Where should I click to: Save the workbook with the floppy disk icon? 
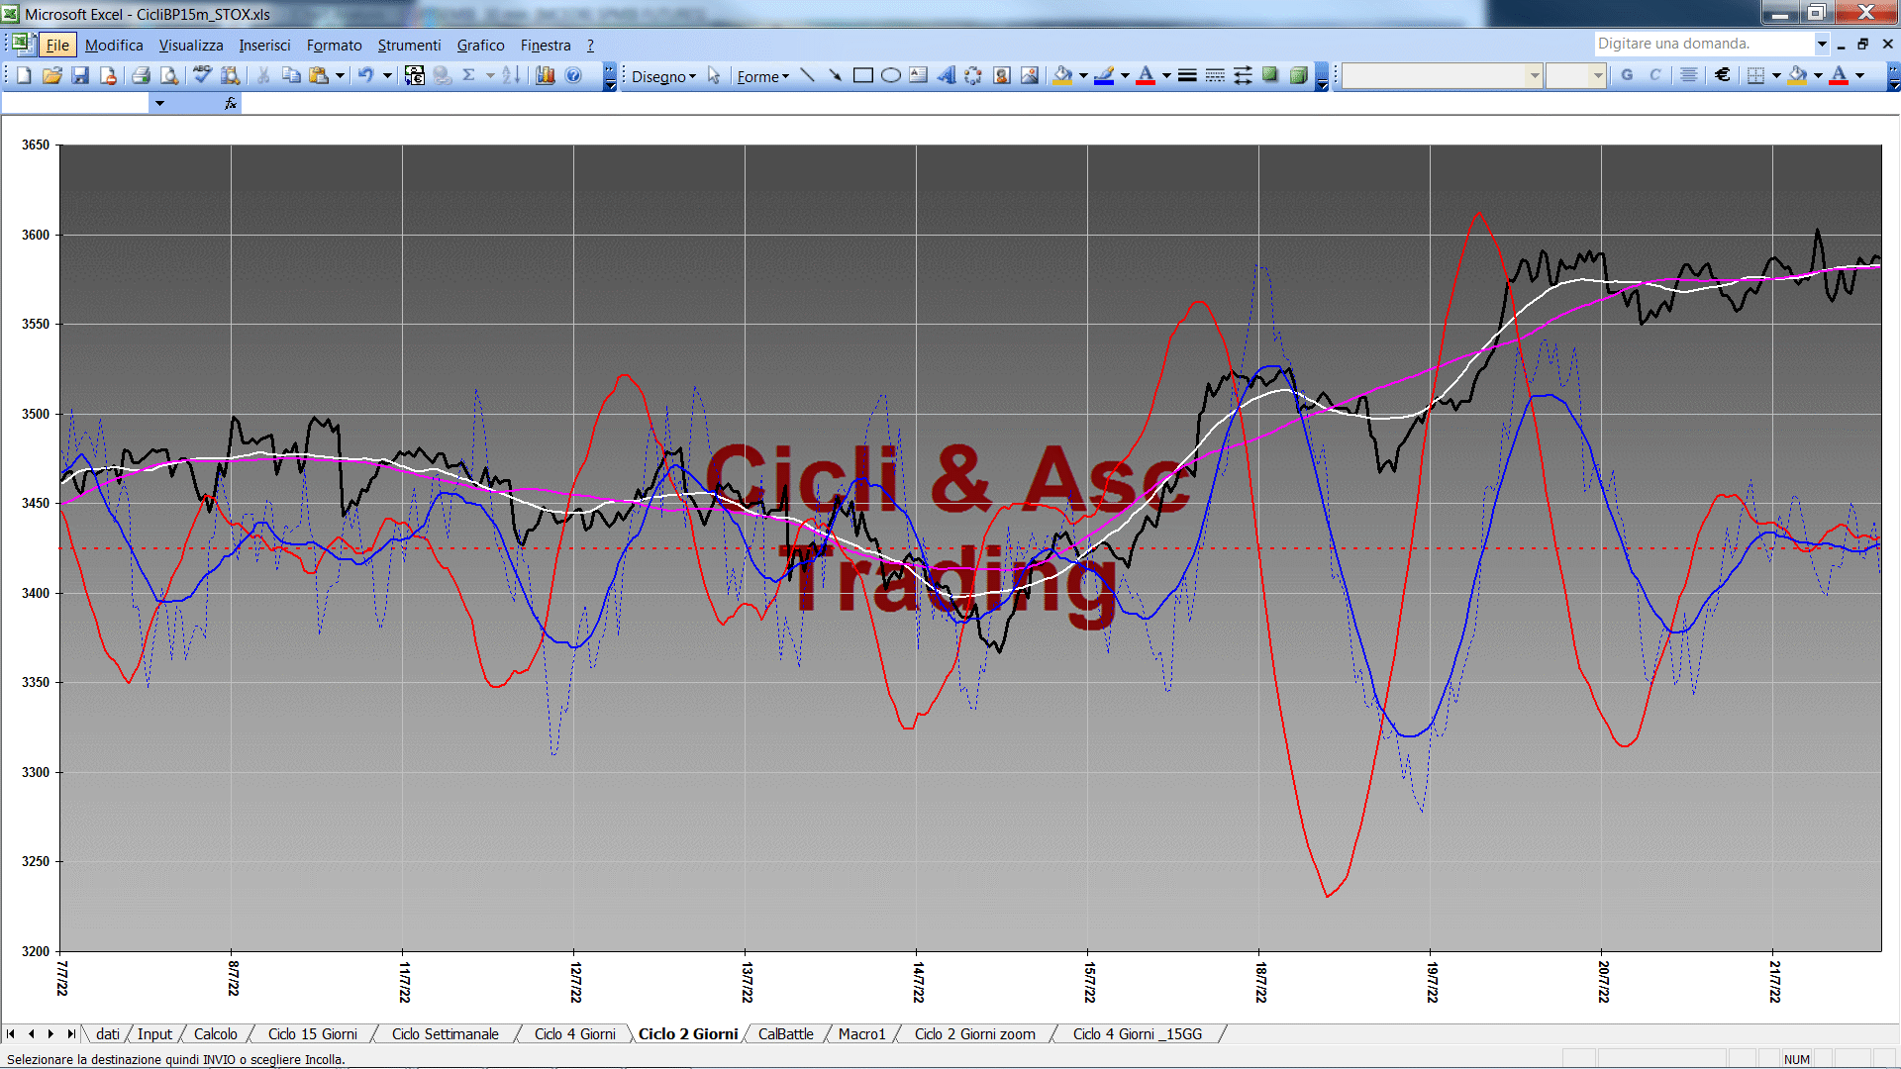pos(80,75)
